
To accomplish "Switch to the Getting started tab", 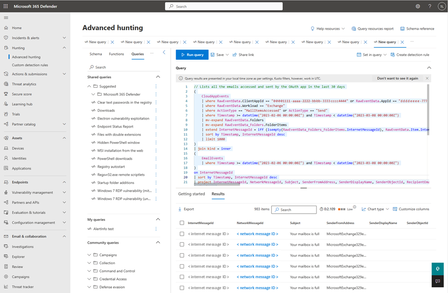I will [x=191, y=194].
